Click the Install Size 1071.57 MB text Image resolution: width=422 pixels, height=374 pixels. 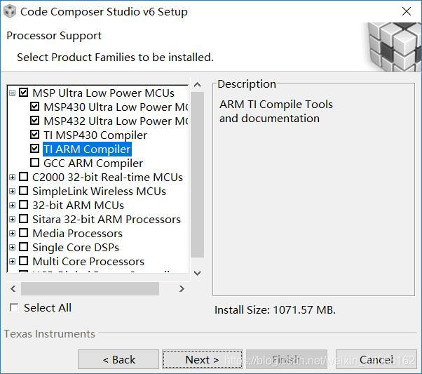[275, 310]
